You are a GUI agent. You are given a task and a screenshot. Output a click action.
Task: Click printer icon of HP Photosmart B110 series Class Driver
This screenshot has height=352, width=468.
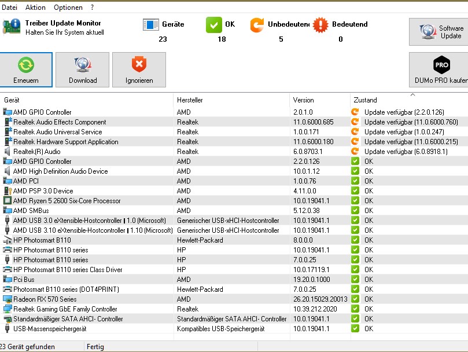[x=8, y=270]
